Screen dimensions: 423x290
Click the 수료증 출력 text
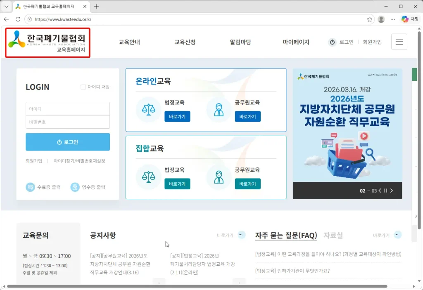(x=49, y=187)
